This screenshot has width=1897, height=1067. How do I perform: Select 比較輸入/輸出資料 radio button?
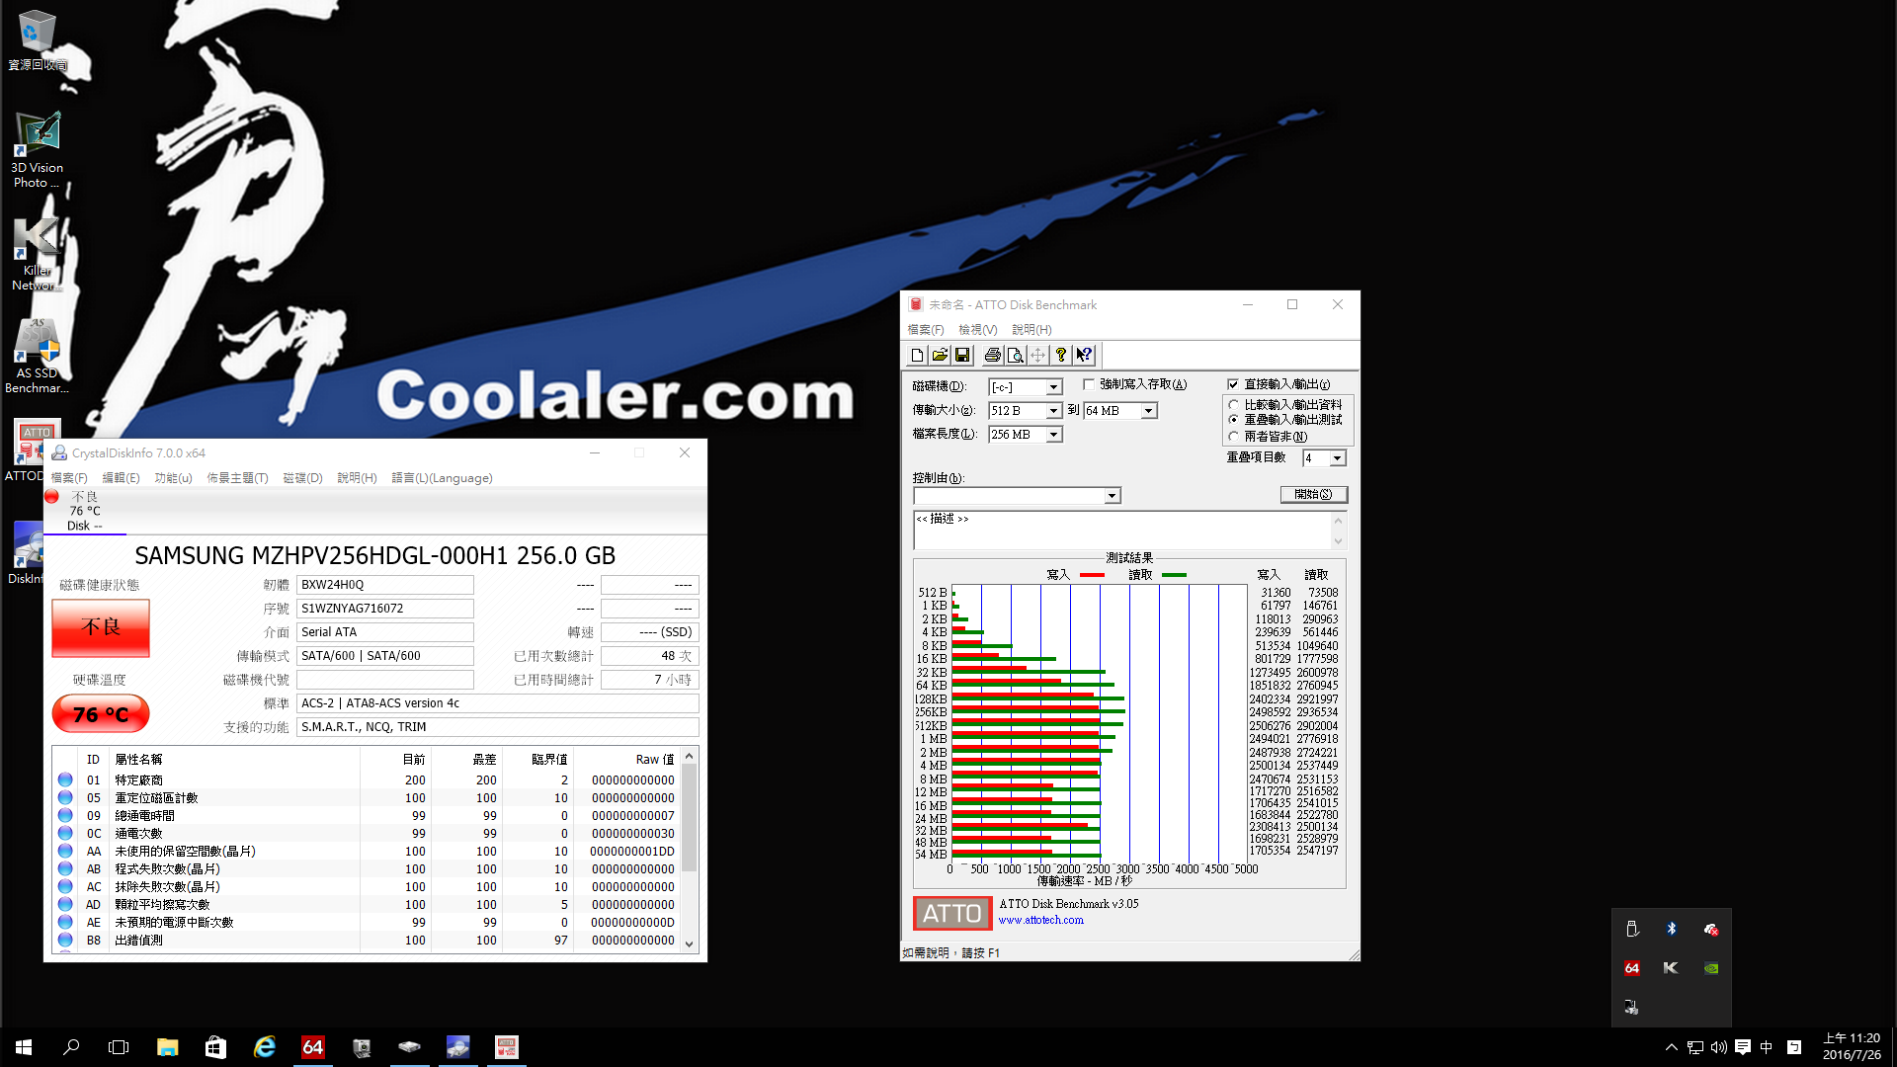[x=1233, y=405]
